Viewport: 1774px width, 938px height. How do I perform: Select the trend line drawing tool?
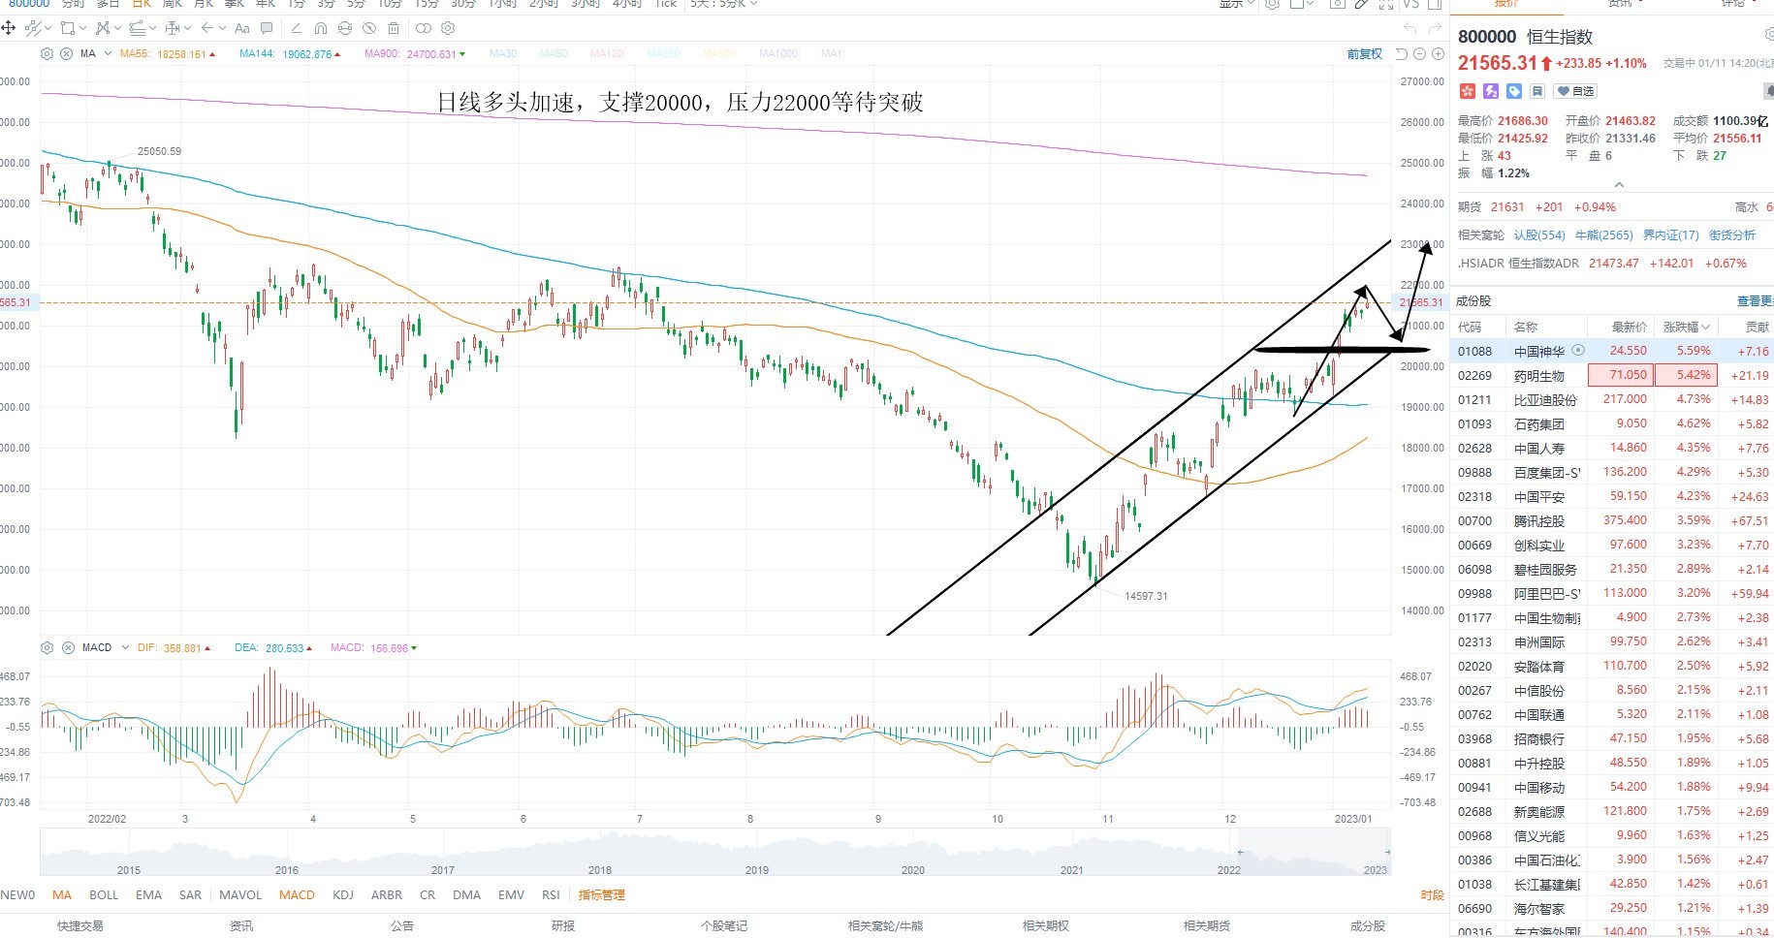point(33,28)
